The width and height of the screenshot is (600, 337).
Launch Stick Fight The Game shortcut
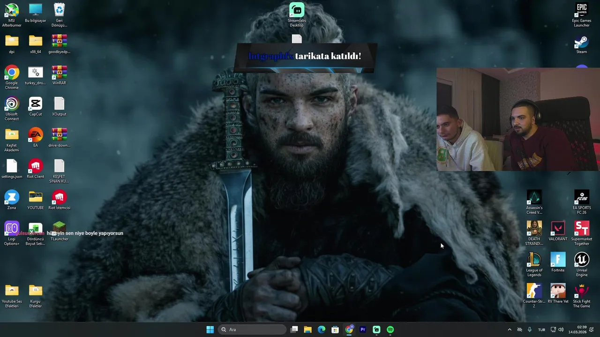click(x=582, y=296)
